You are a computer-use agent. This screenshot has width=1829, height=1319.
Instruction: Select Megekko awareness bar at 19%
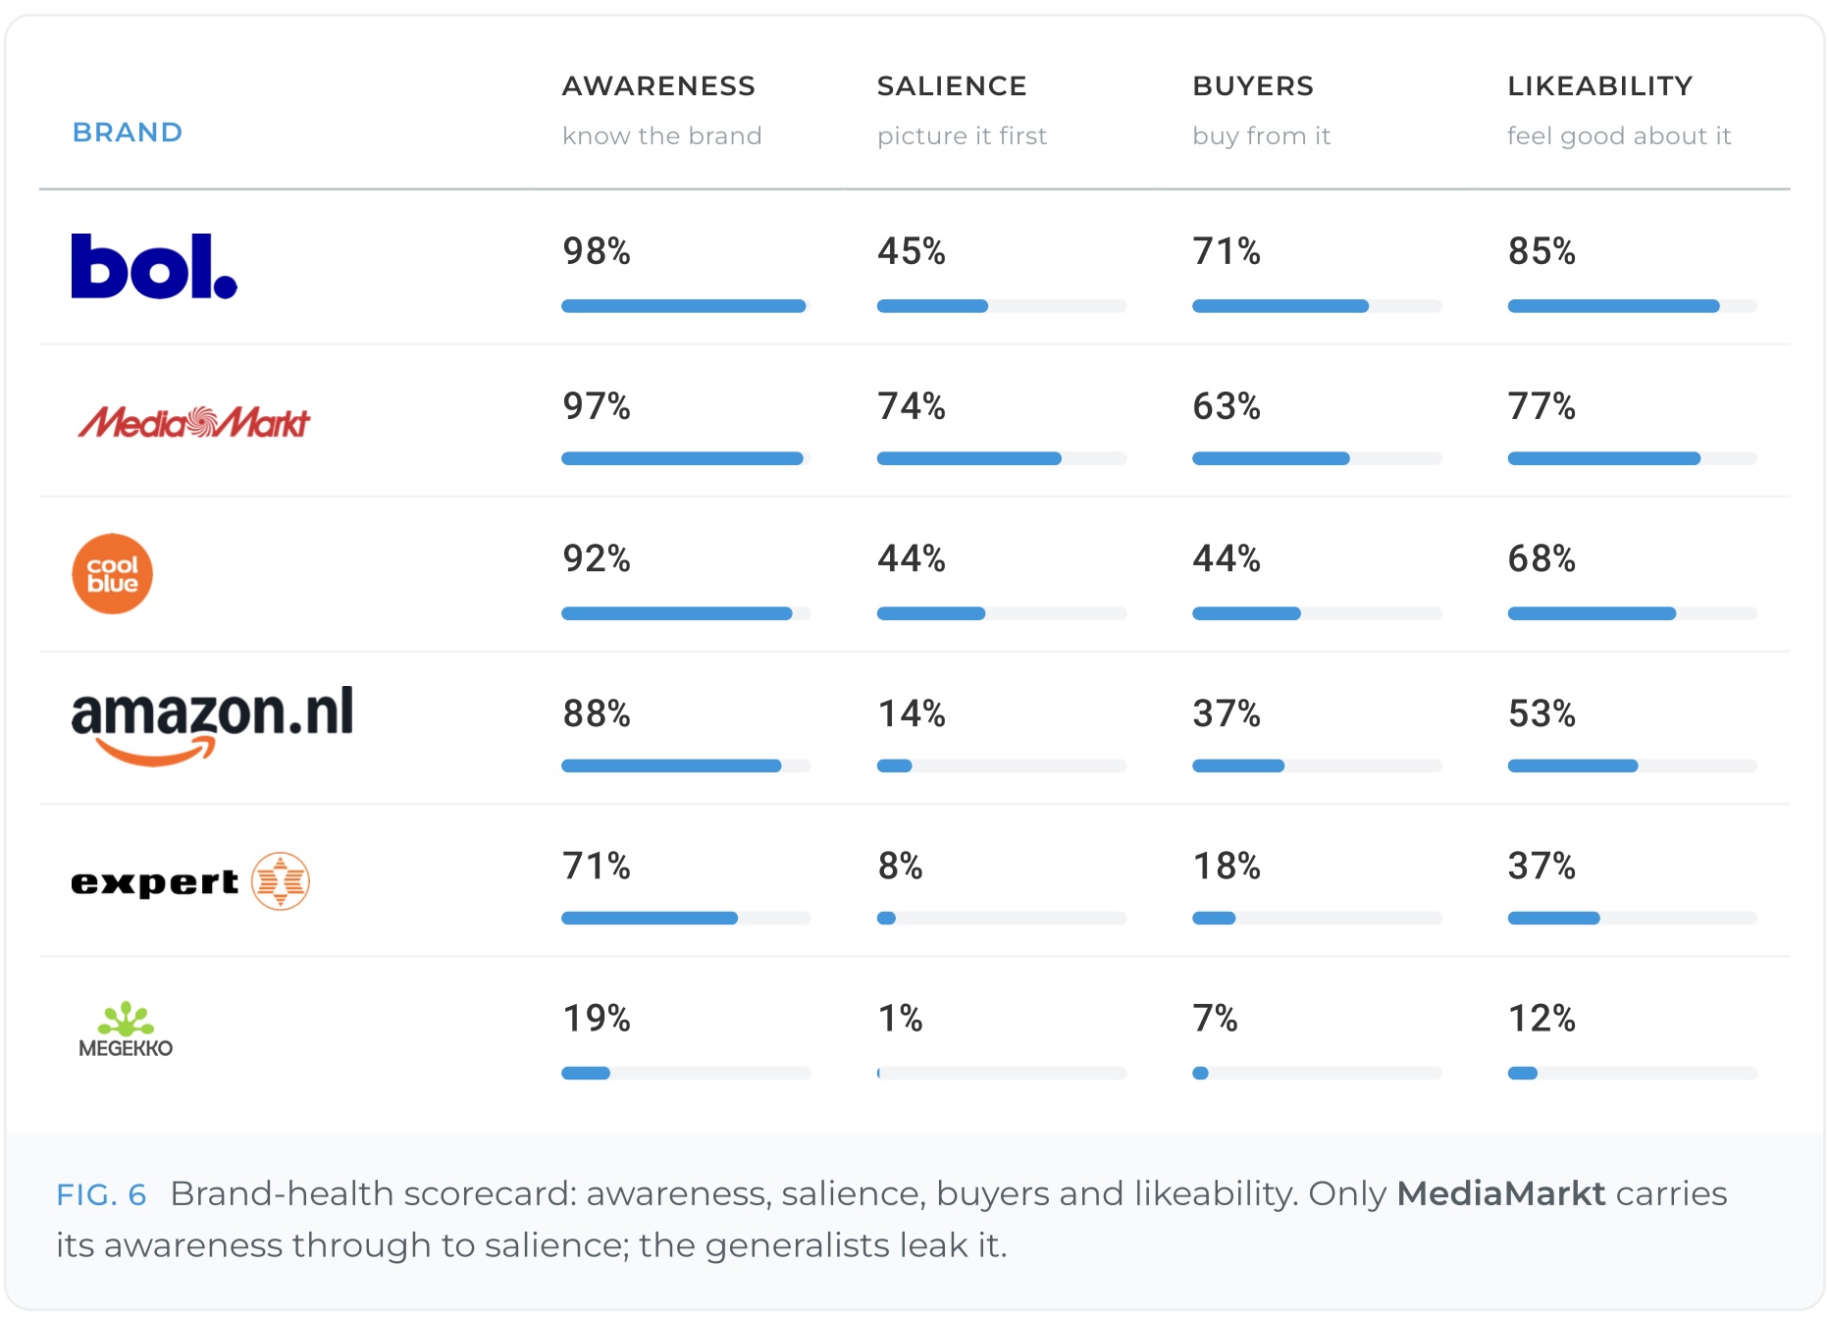[686, 1073]
